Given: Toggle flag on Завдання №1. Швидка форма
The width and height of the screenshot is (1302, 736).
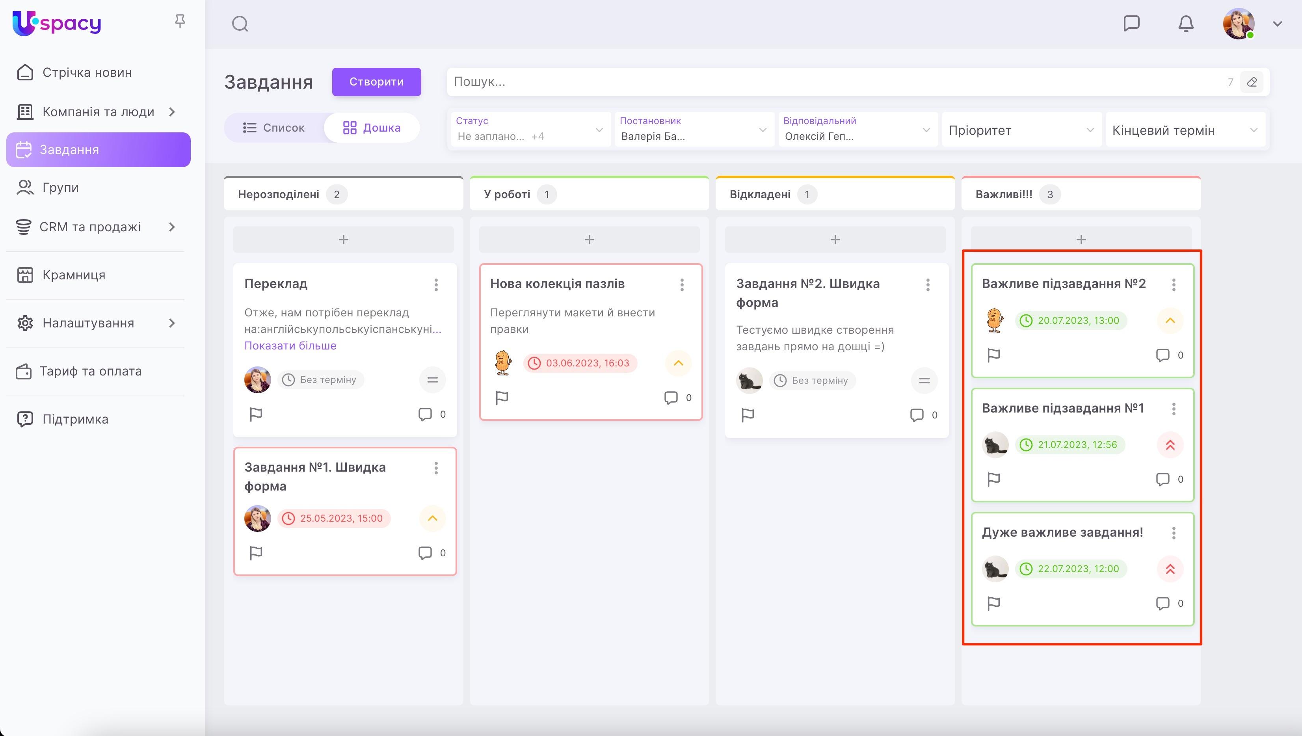Looking at the screenshot, I should point(256,553).
